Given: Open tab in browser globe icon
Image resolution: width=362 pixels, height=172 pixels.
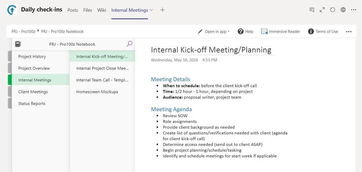Looking at the screenshot, I should pos(343,10).
